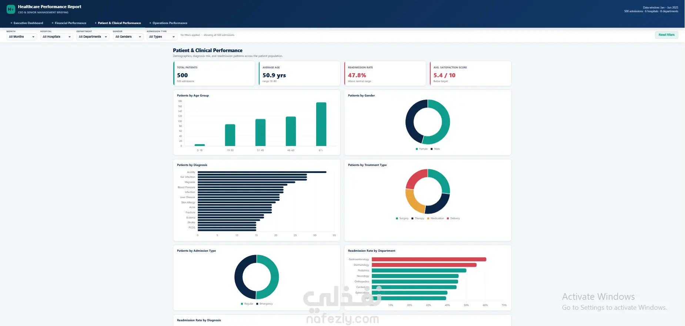The height and width of the screenshot is (326, 685).
Task: Click the Orthopedics readmission bar
Action: coord(415,282)
